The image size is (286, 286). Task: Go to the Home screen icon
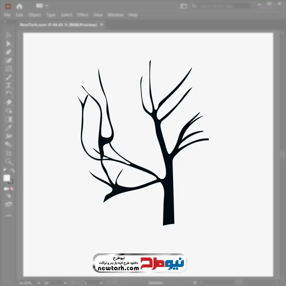click(x=19, y=6)
